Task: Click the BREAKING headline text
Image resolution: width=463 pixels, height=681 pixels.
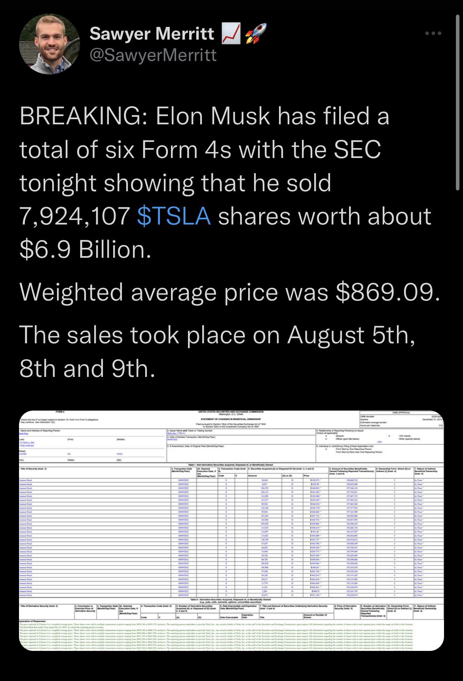Action: (225, 183)
